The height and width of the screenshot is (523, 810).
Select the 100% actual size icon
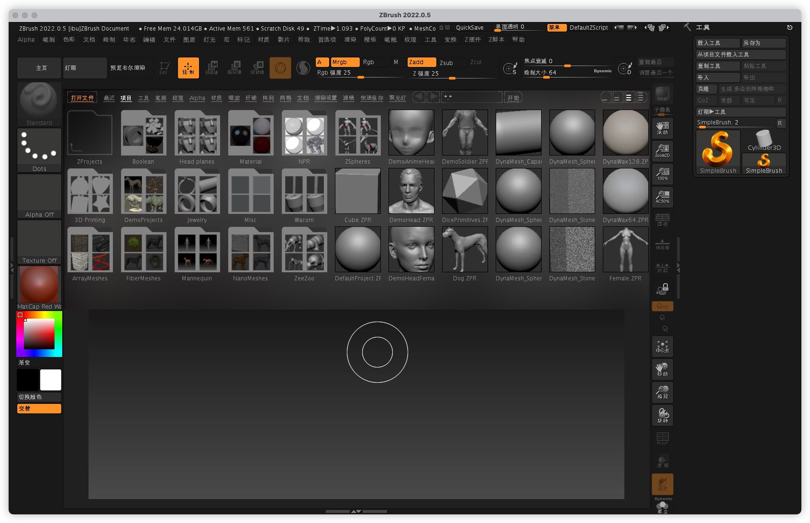click(662, 174)
